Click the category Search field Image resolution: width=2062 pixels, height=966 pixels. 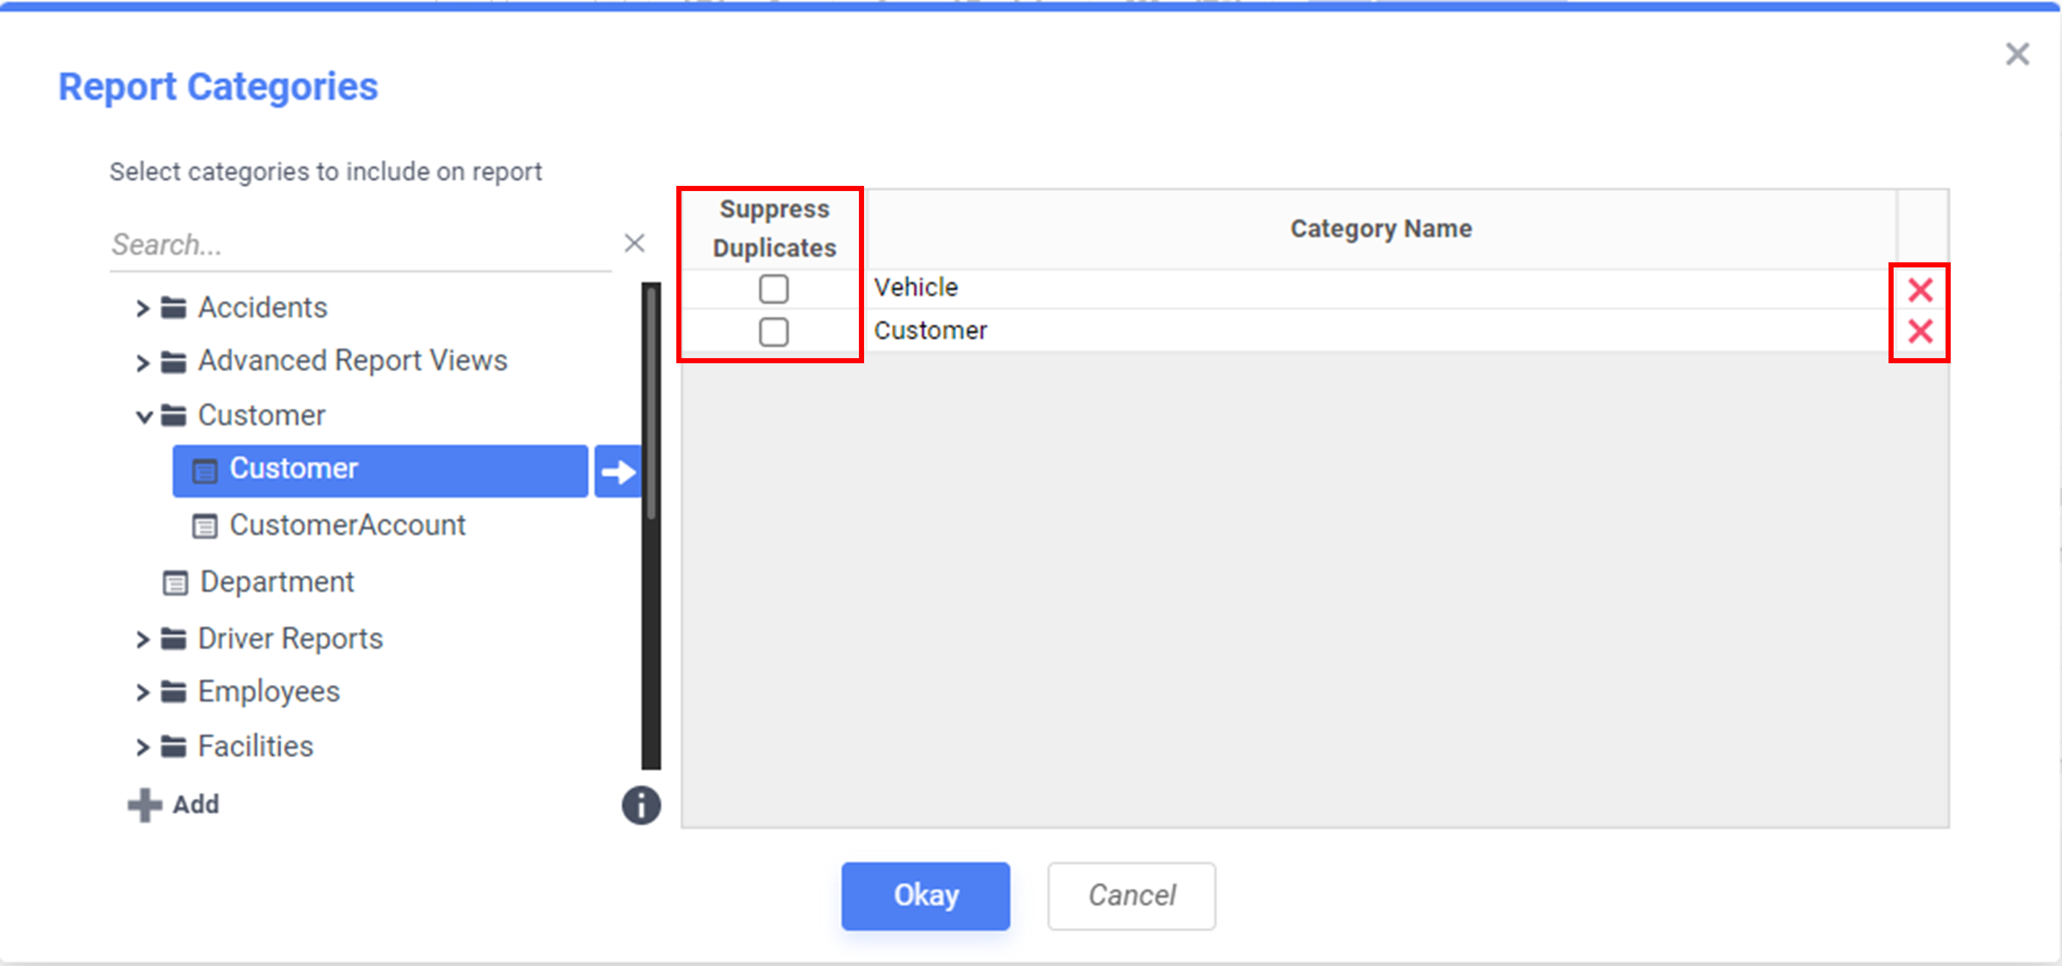coord(360,245)
